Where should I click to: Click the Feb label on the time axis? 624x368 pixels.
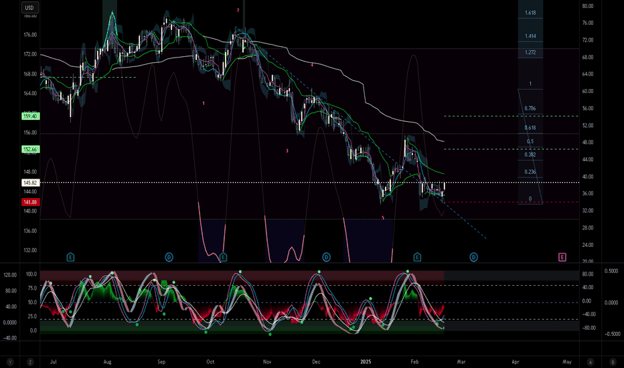tap(414, 361)
